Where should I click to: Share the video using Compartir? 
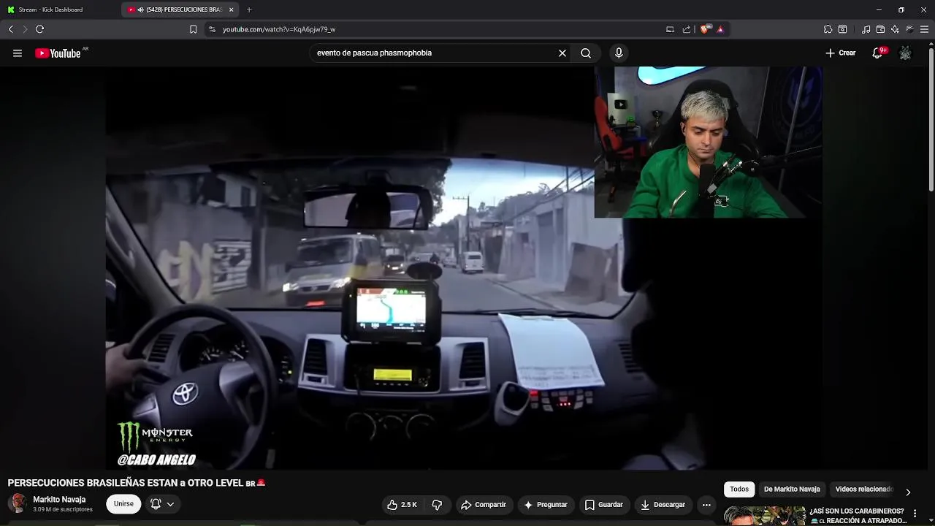click(483, 505)
